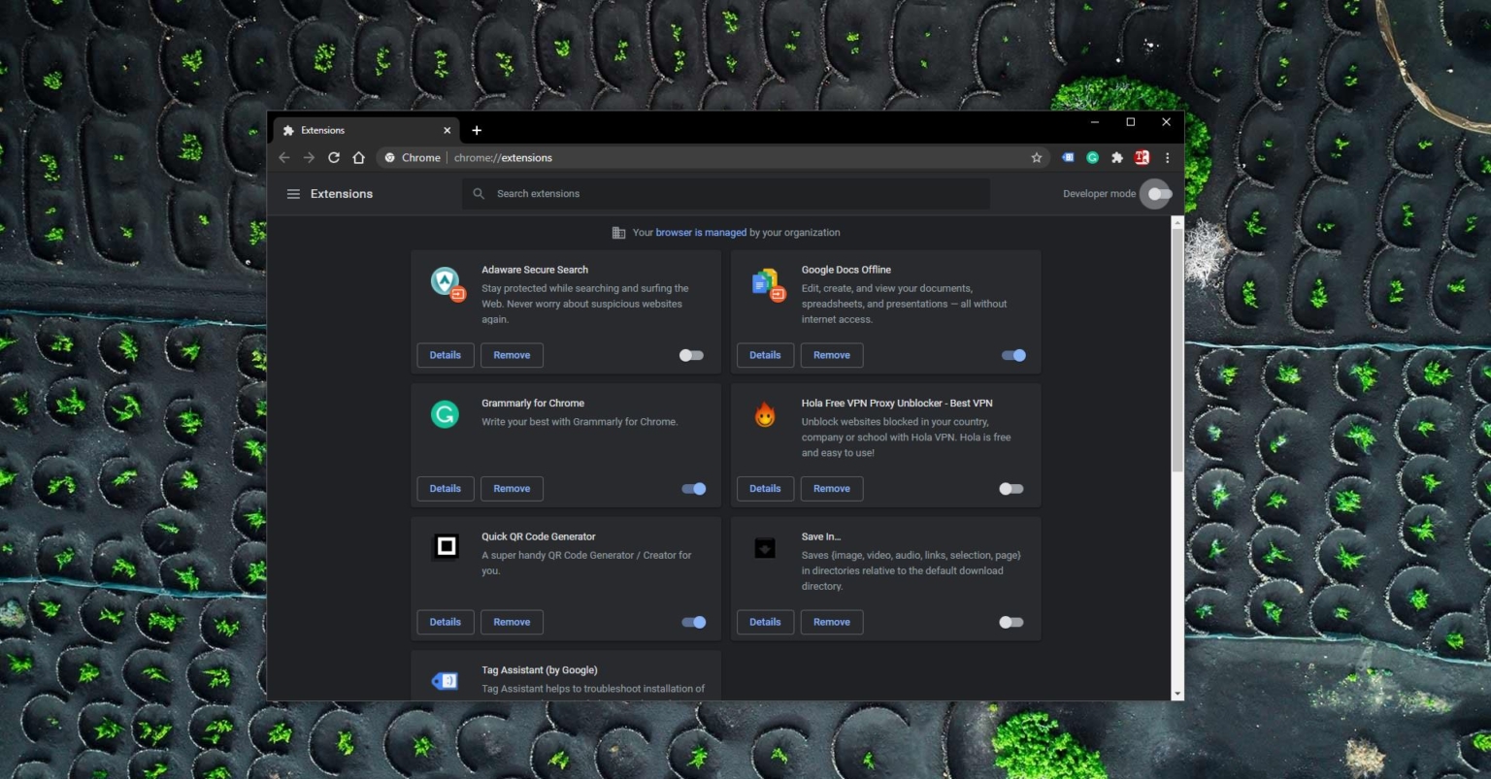
Task: Switch to the Extensions browser tab
Action: pyautogui.click(x=349, y=130)
